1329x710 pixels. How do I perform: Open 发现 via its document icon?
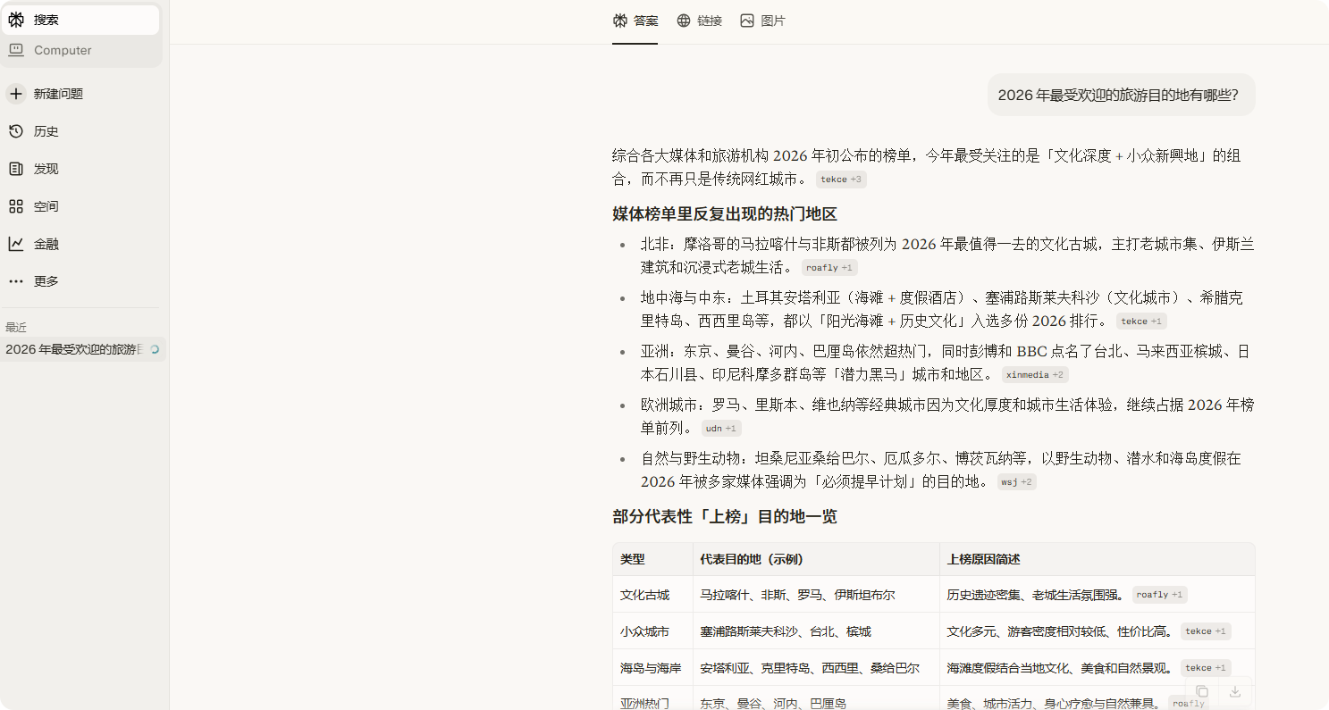[x=16, y=169]
